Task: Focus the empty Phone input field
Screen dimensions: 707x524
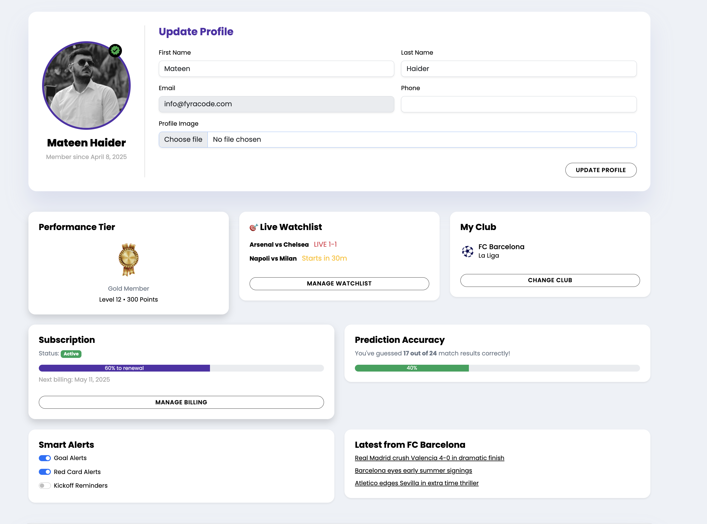Action: [x=519, y=104]
